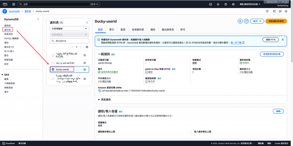Viewport: 293px width, 146px height.
Task: Click the 意見回饋 footer link
Action: (22, 143)
